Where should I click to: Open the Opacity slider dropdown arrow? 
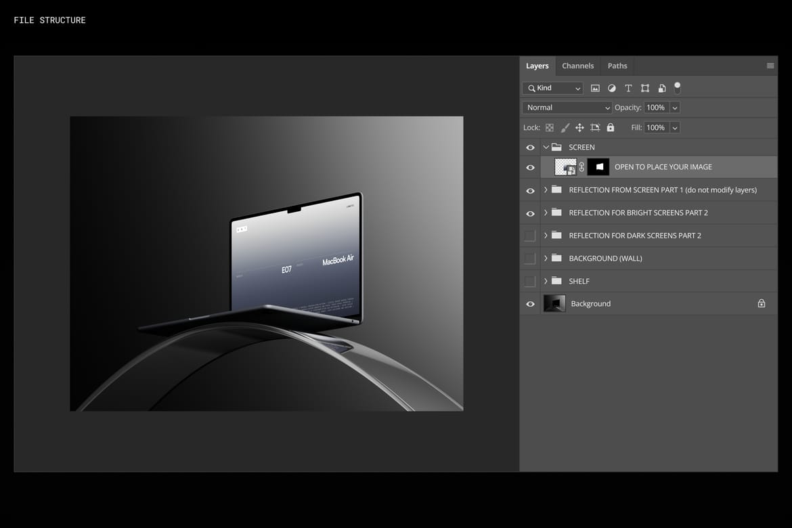[x=675, y=108]
